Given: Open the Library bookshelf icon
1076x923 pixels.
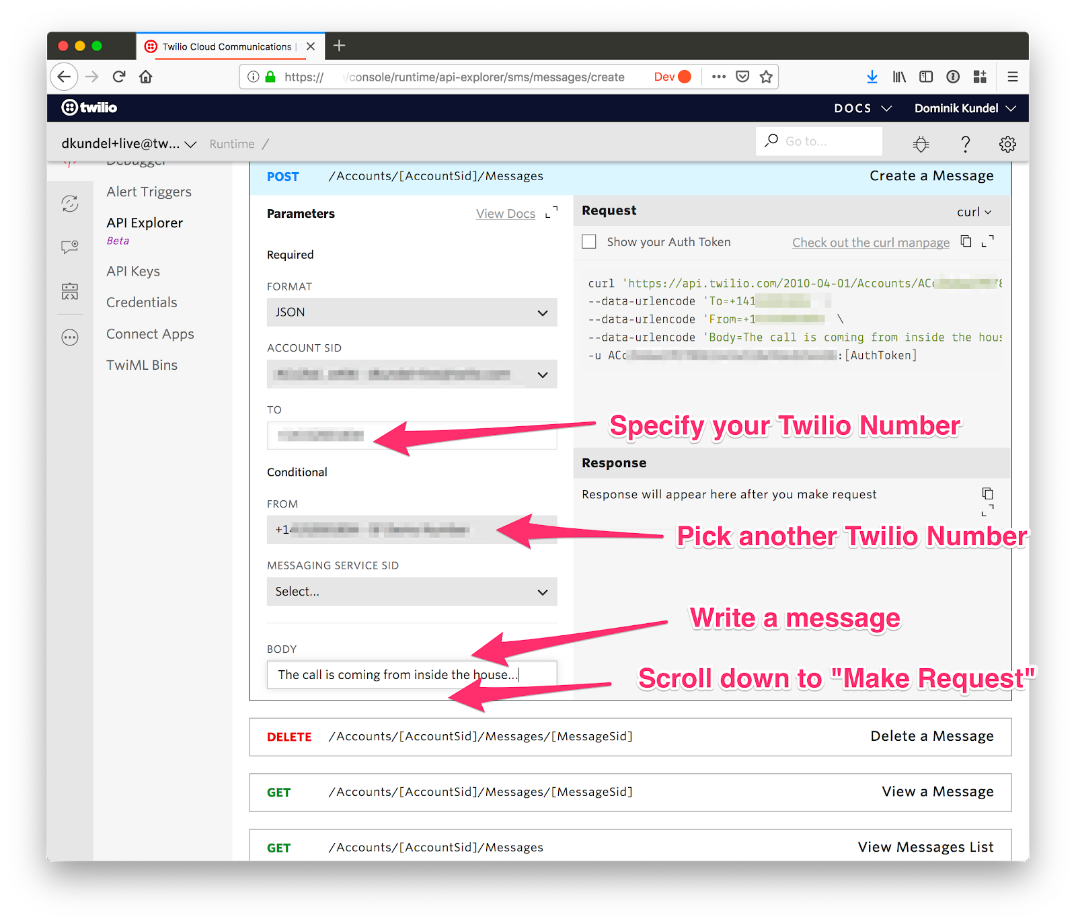Looking at the screenshot, I should pos(899,77).
